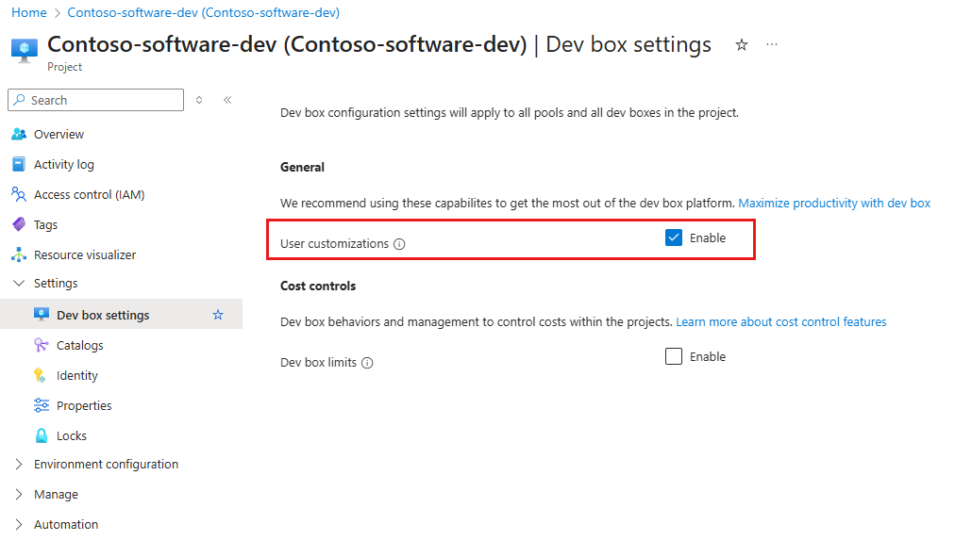972x557 pixels.
Task: Collapse the Settings section chevron
Action: click(19, 283)
